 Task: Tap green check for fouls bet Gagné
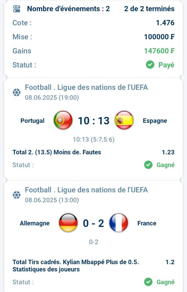(148, 165)
